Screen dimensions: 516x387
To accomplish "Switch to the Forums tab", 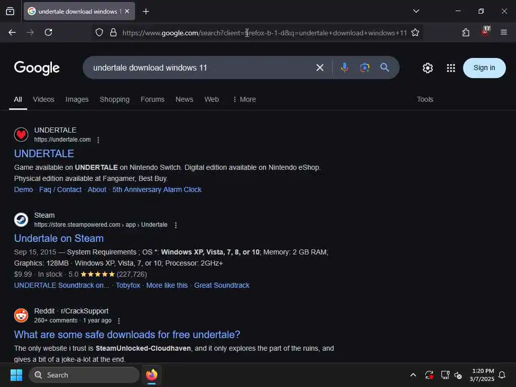I will (x=152, y=99).
